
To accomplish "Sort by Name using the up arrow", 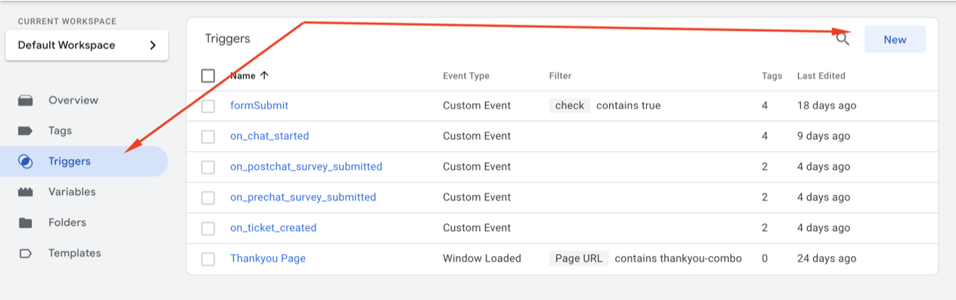I will tap(265, 75).
